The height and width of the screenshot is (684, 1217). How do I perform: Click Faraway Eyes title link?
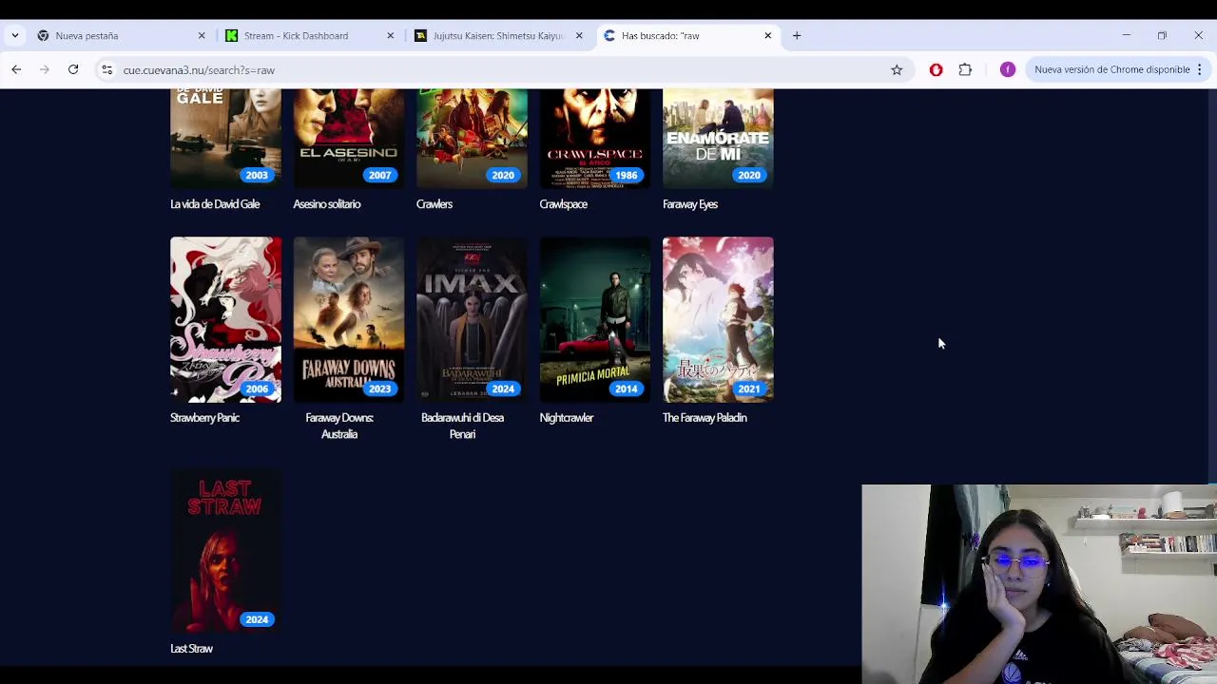[690, 204]
